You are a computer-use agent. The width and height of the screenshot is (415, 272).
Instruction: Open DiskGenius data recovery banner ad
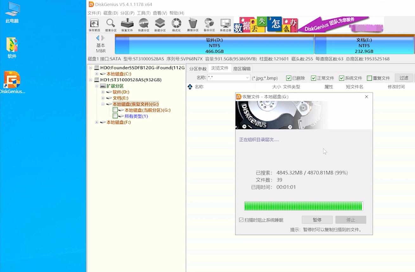coord(309,25)
